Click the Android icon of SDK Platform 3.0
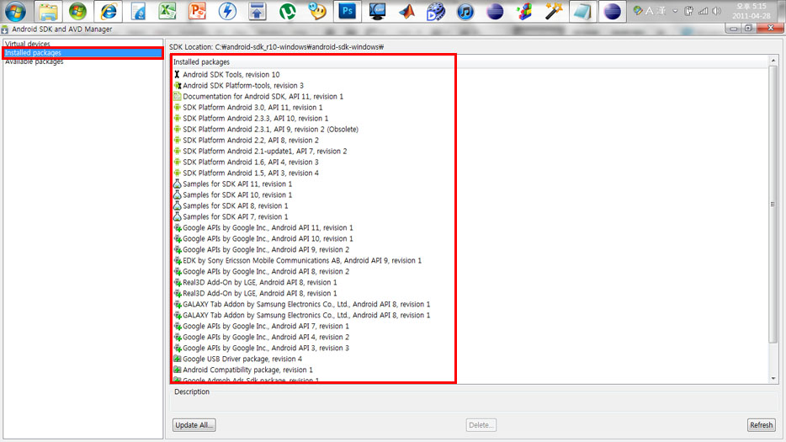The width and height of the screenshot is (786, 442). point(177,108)
